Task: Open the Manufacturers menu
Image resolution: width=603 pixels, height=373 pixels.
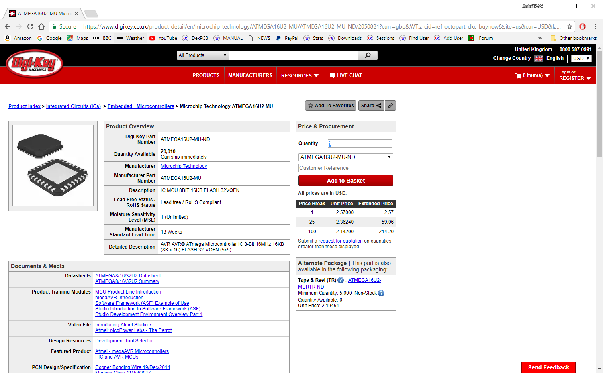Action: pyautogui.click(x=250, y=75)
